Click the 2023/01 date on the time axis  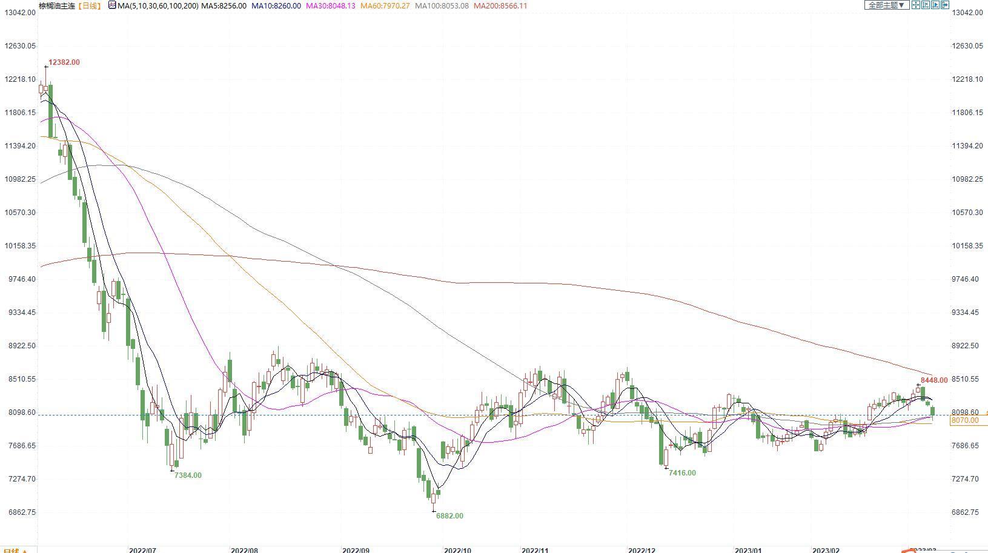[x=749, y=550]
